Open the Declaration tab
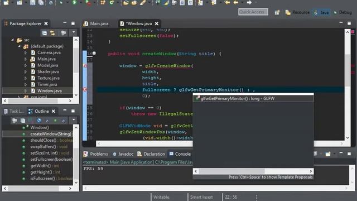Screen dimensions: 357x201 (151, 154)
